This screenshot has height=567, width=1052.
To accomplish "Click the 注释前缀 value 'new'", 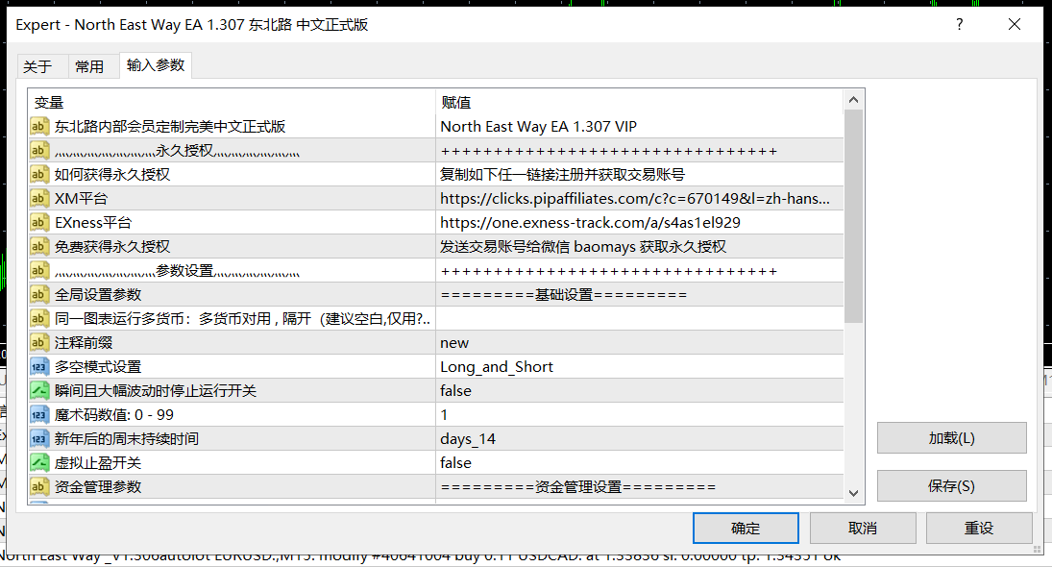I will tap(640, 343).
